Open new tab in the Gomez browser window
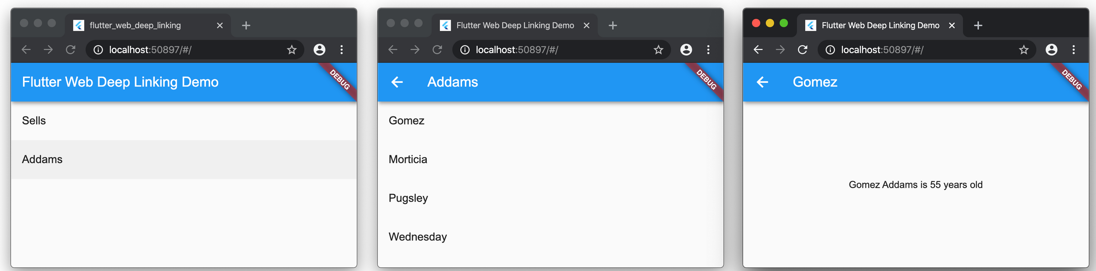 pyautogui.click(x=978, y=26)
